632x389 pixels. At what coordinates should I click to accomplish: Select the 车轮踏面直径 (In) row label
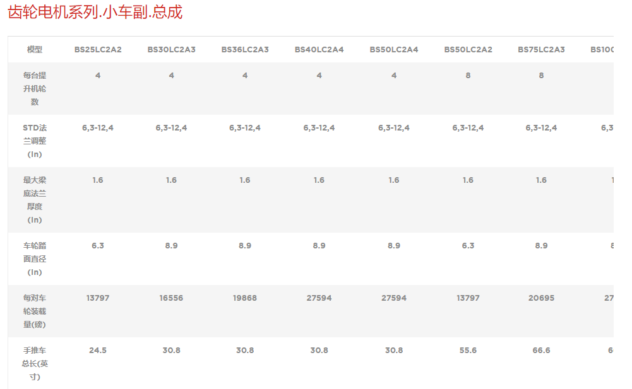coord(35,258)
